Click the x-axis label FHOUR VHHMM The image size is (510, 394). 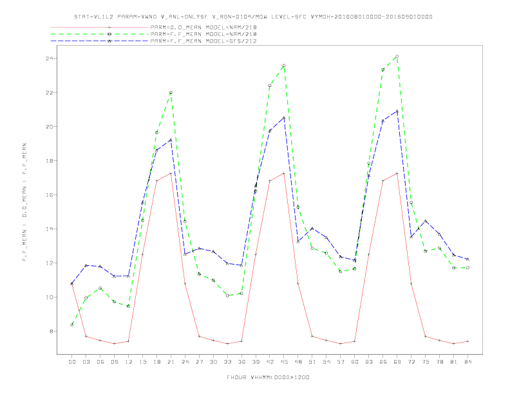pyautogui.click(x=268, y=377)
